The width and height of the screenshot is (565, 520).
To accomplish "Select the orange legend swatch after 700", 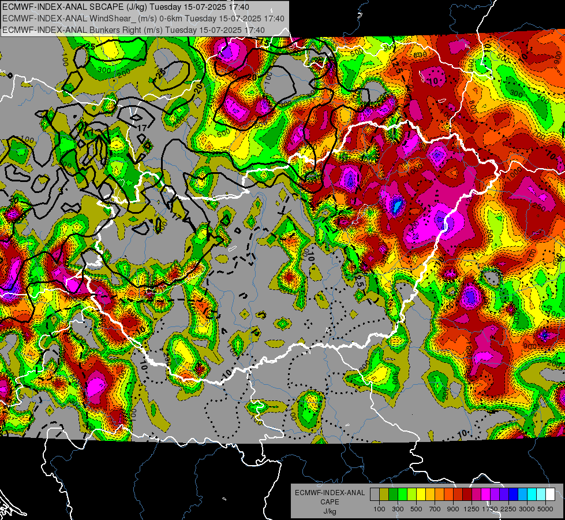I will tap(439, 494).
